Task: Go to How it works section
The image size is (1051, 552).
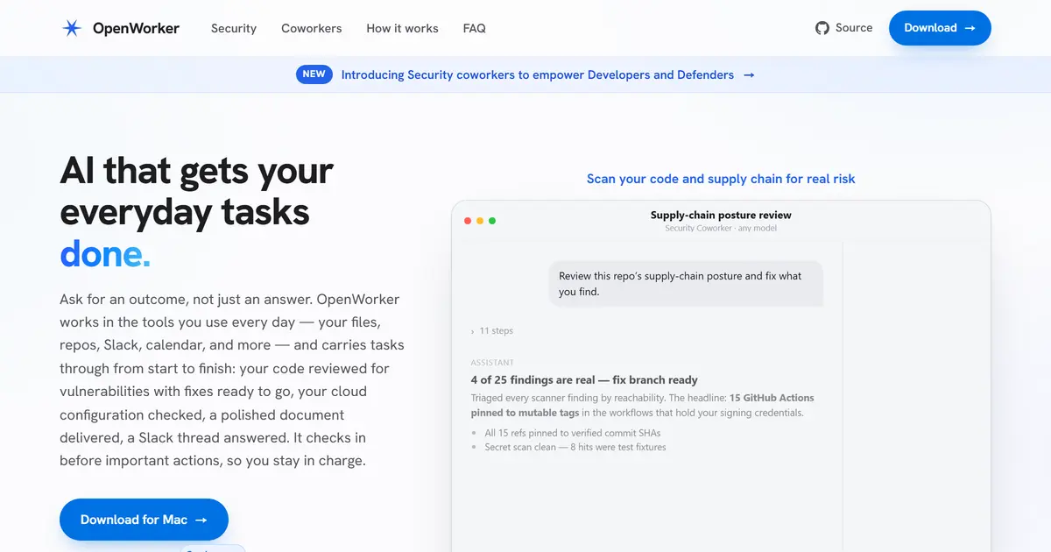Action: (402, 28)
